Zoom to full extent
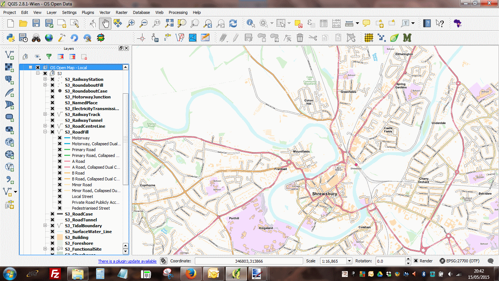This screenshot has width=499, height=281. click(x=169, y=23)
